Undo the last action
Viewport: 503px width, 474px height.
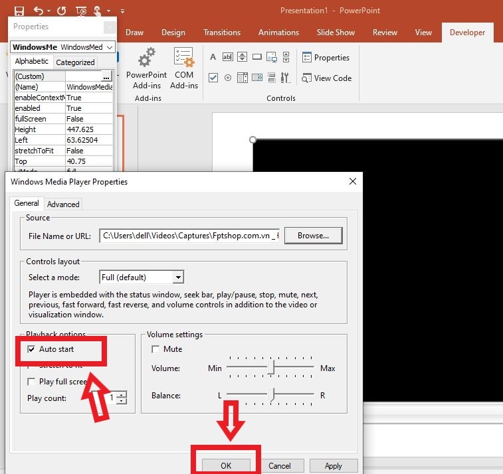(x=39, y=11)
